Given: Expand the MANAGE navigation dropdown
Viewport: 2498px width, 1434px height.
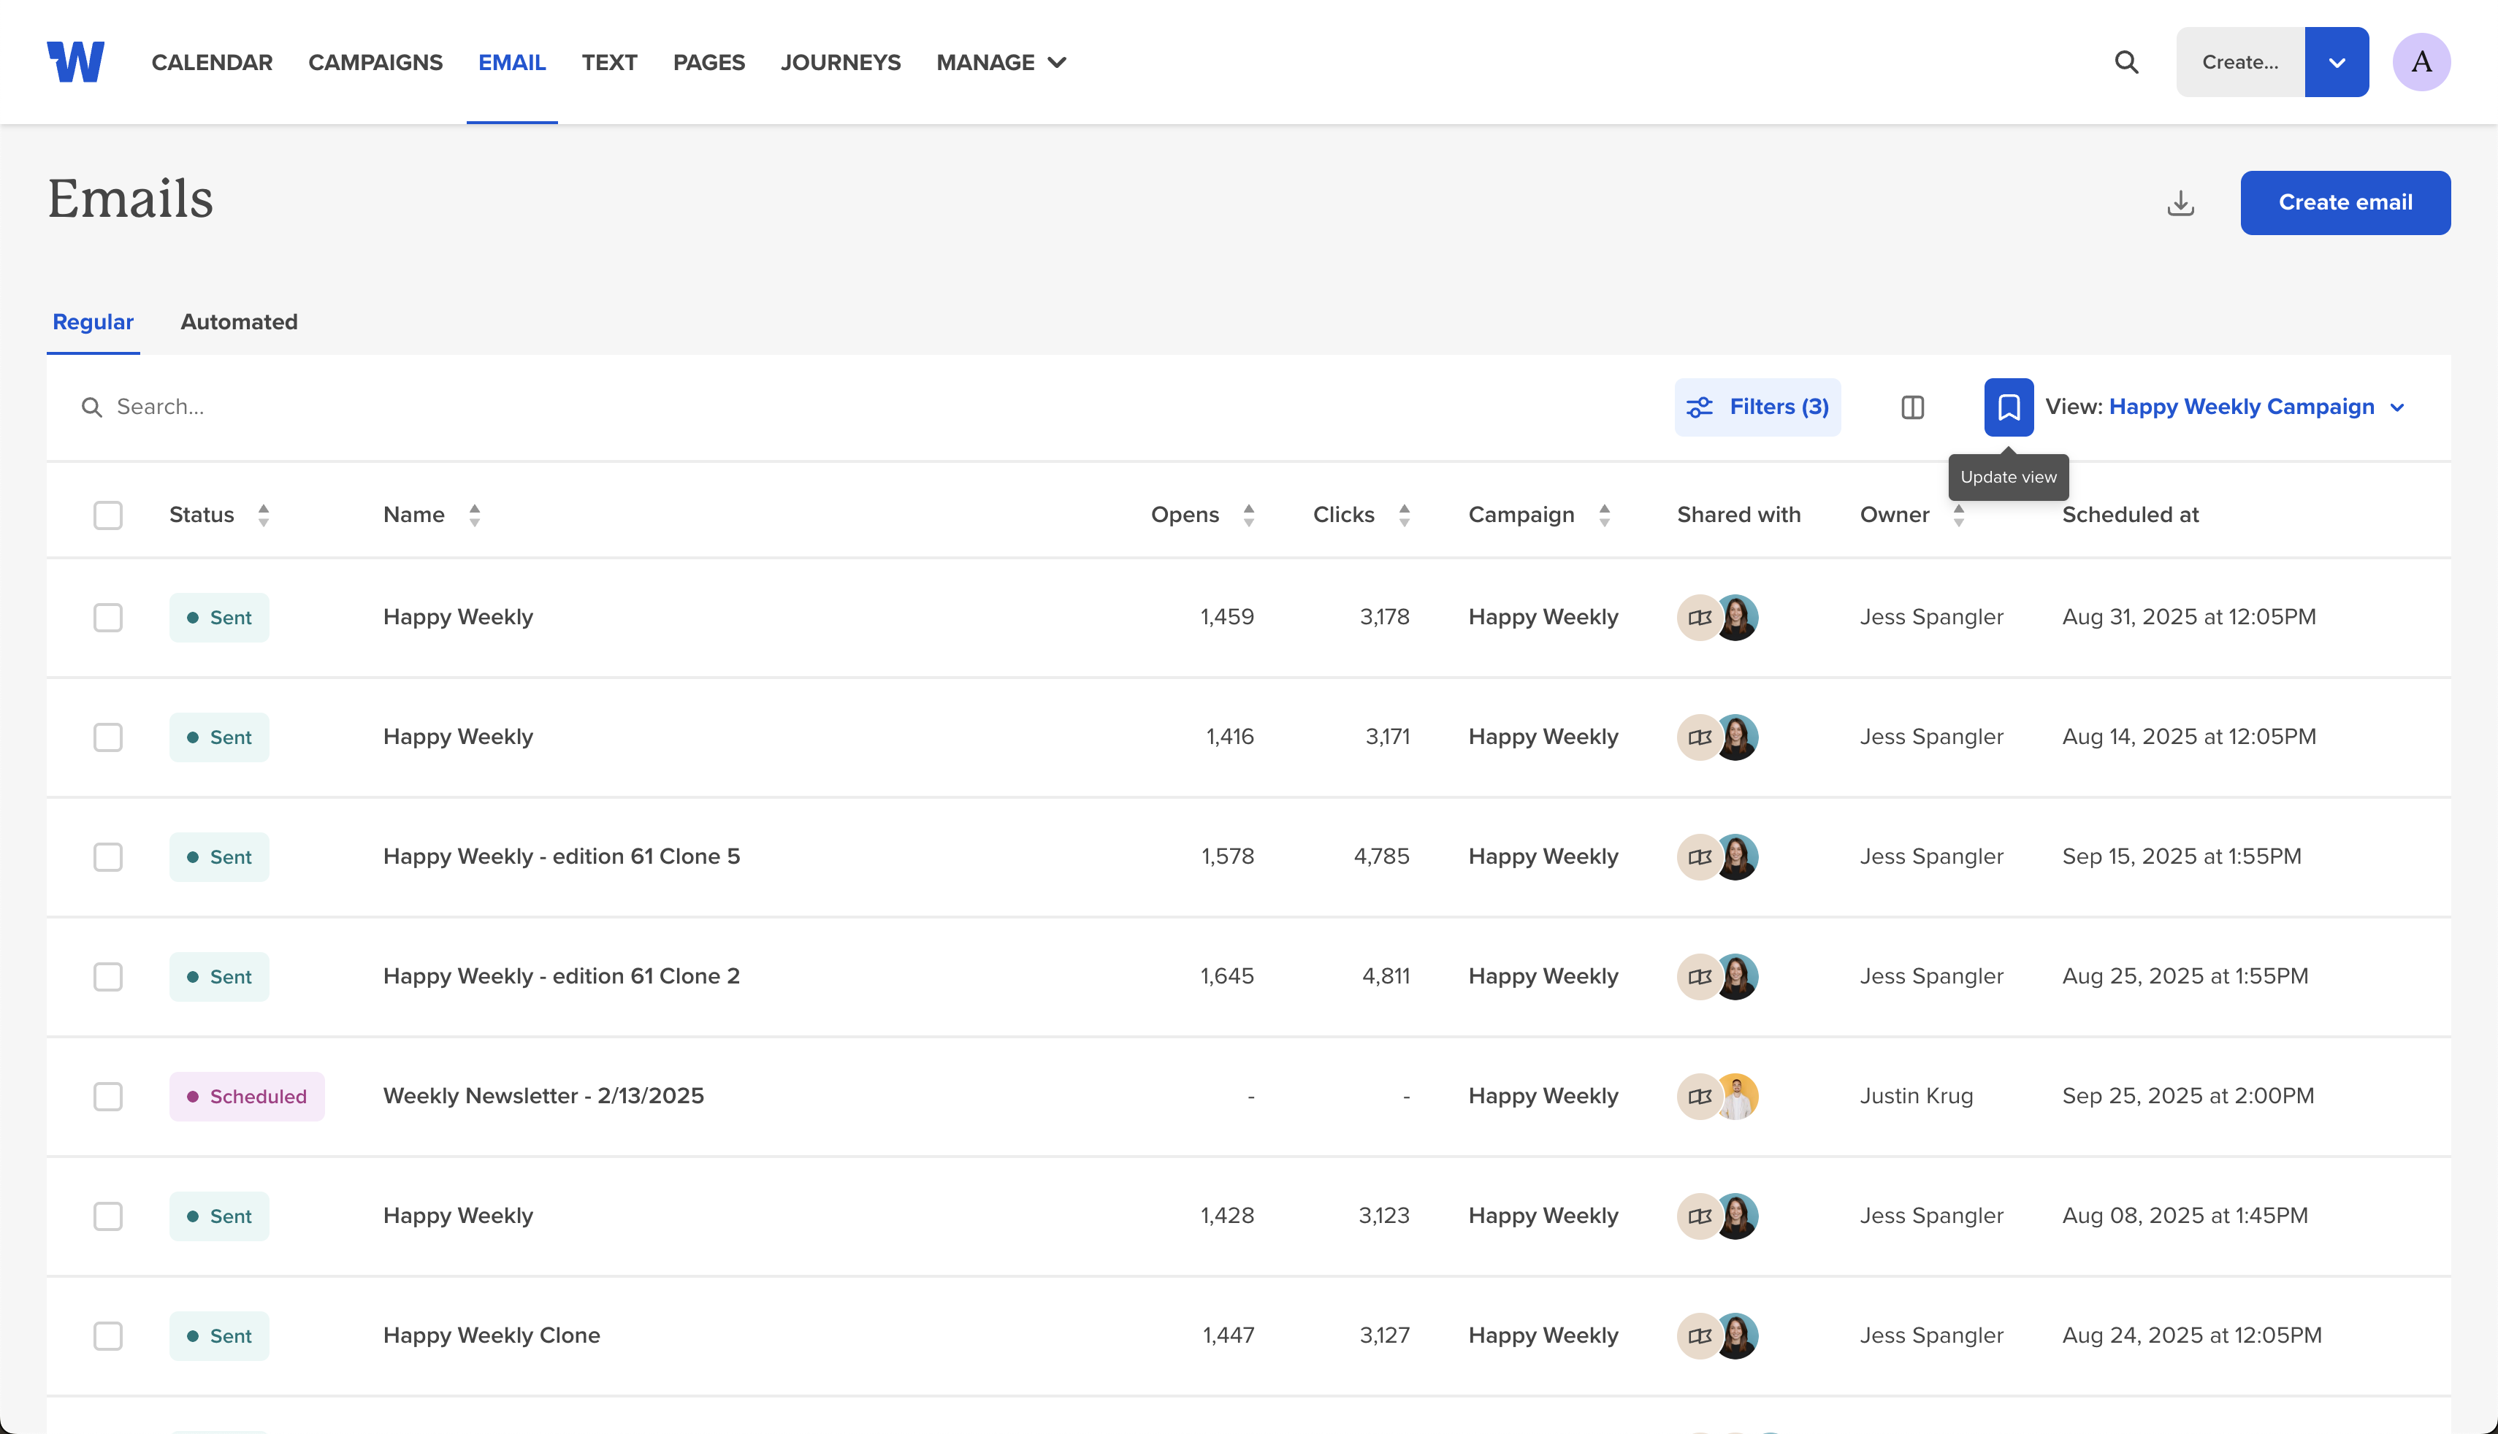Looking at the screenshot, I should point(1001,61).
